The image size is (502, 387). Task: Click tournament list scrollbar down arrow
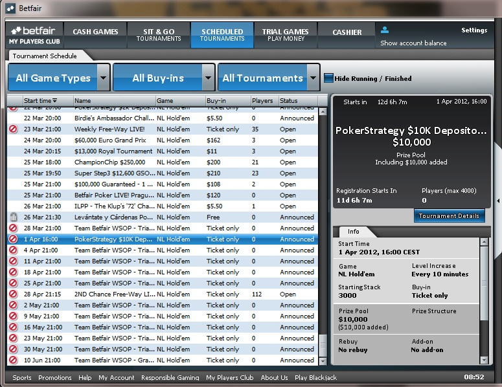(323, 361)
